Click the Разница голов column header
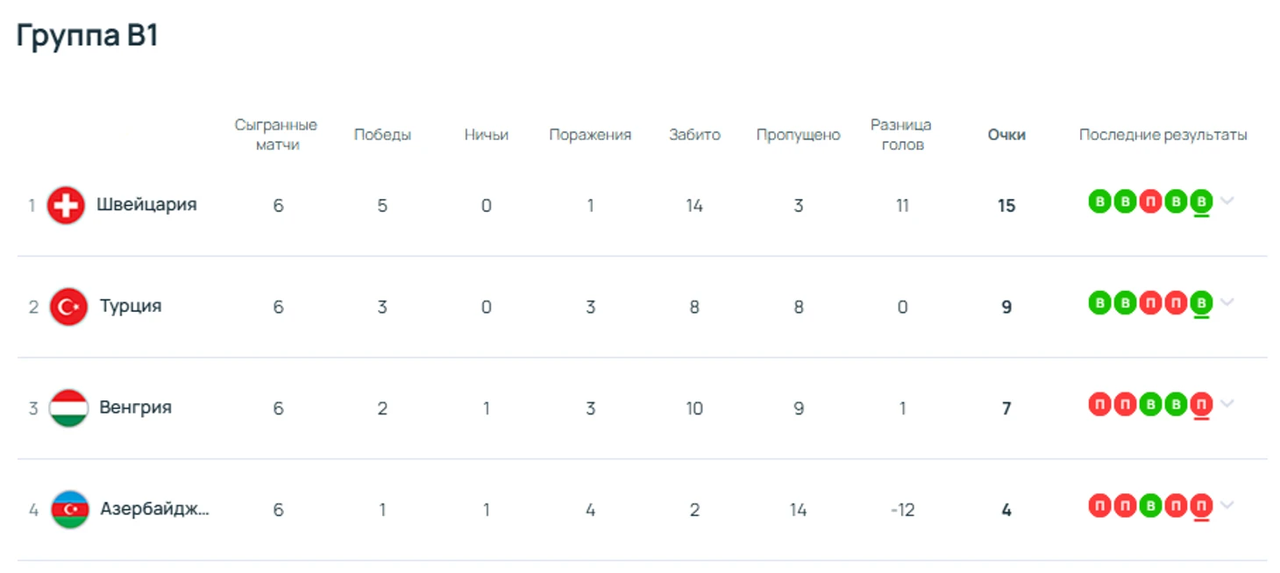Screen dimensions: 1280x573 [x=902, y=135]
